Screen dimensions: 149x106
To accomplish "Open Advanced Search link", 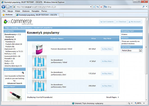I will [x=15, y=83].
